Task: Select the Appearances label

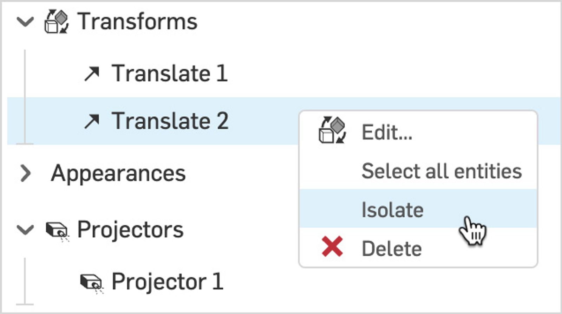Action: coord(118,173)
